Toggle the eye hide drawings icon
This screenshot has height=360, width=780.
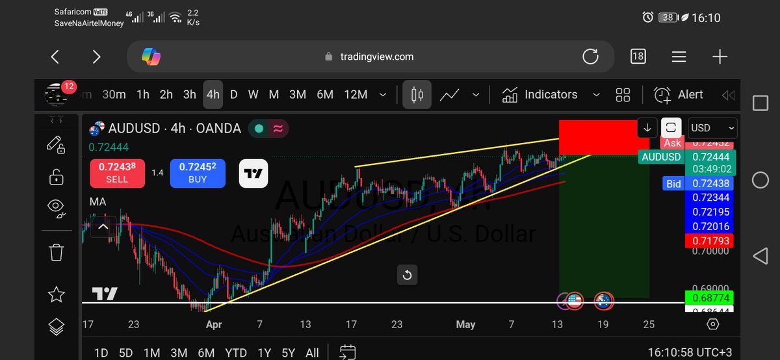(x=57, y=207)
